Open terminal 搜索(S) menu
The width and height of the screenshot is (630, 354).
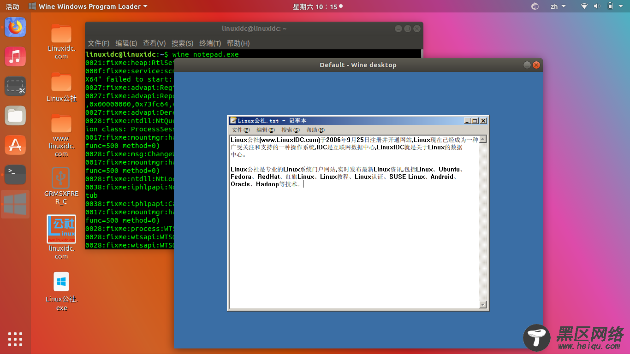(183, 43)
